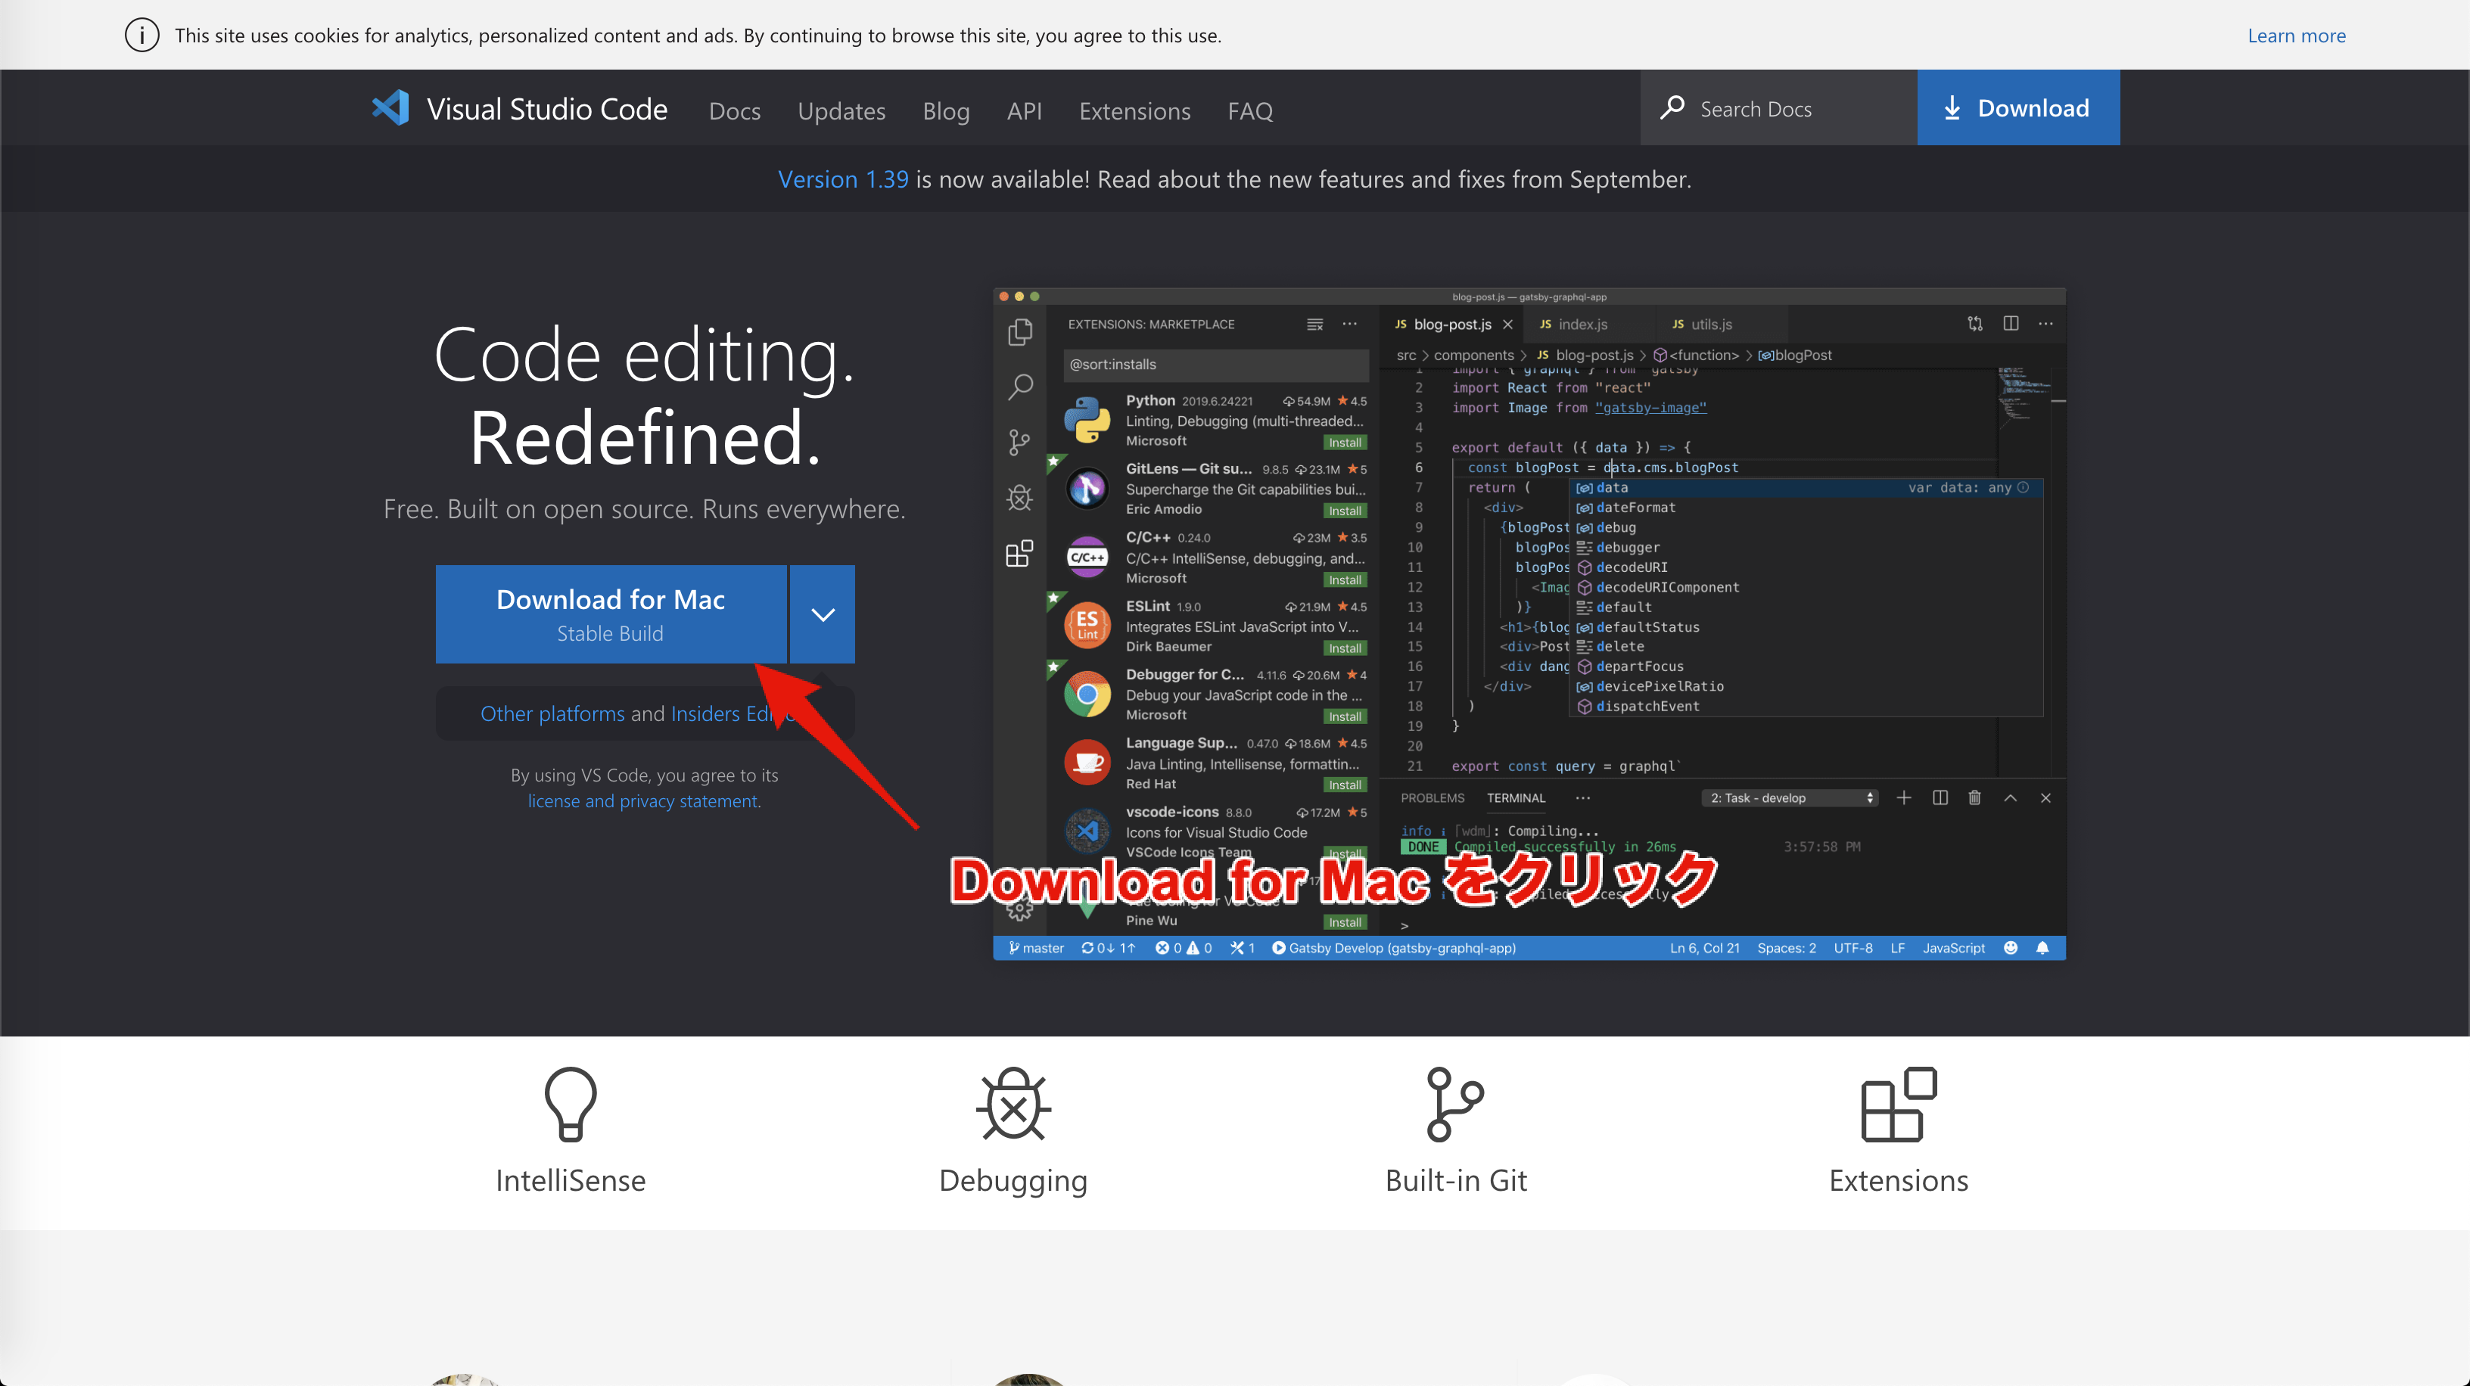The width and height of the screenshot is (2470, 1386).
Task: Click the ESLint extension icon
Action: [x=1087, y=625]
